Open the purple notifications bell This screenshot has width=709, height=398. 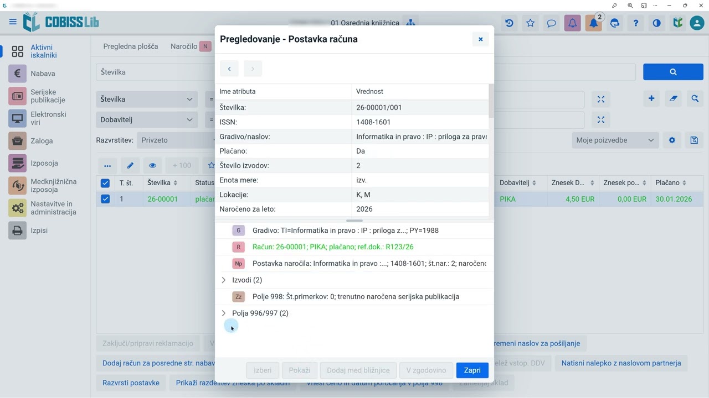572,23
